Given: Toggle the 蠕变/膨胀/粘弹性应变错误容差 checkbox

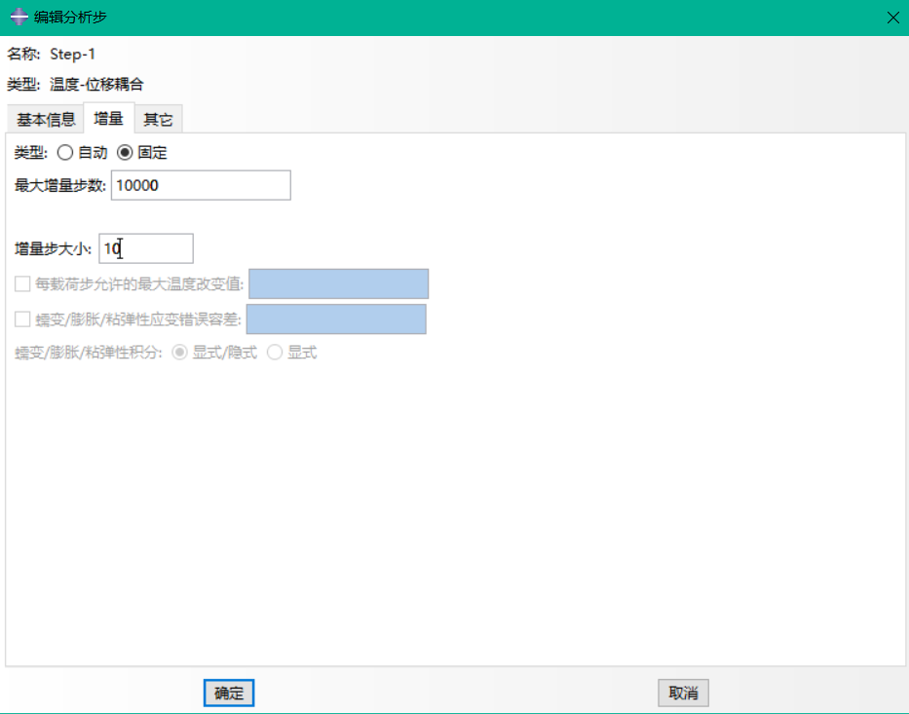Looking at the screenshot, I should coord(22,319).
